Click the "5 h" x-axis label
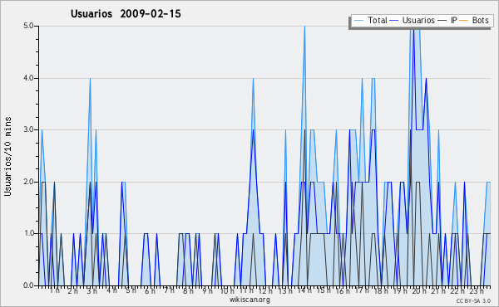The width and height of the screenshot is (499, 307). pos(131,290)
